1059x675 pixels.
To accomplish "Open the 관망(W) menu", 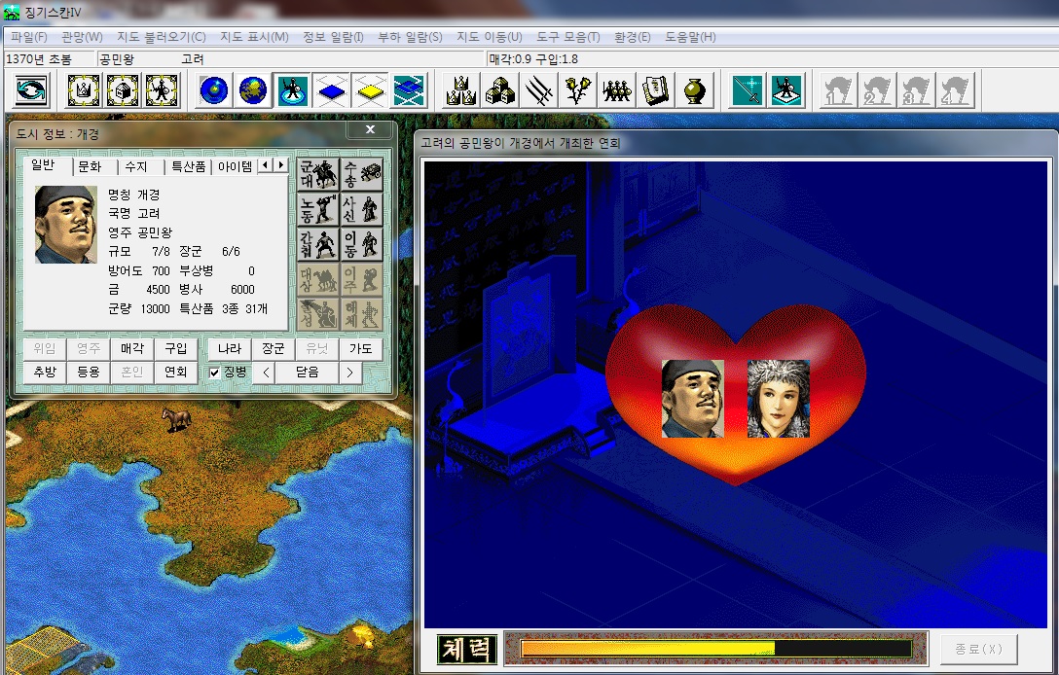I will [x=83, y=37].
